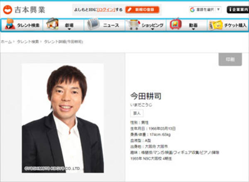Click the NSC大阪校 4期生 line

pos(151,159)
